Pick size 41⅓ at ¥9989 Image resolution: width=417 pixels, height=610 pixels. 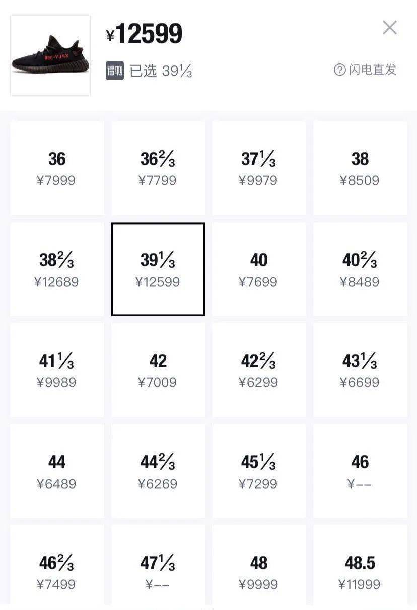[x=57, y=370]
